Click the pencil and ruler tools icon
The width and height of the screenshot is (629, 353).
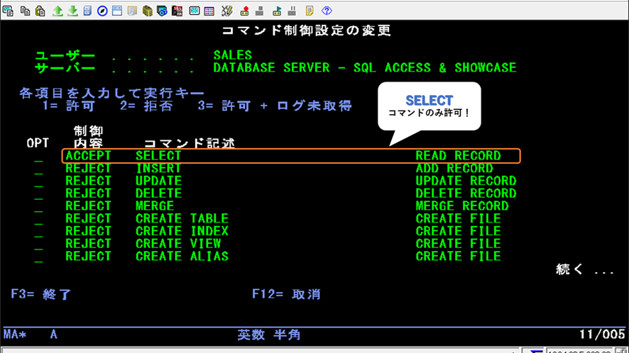coord(227,11)
